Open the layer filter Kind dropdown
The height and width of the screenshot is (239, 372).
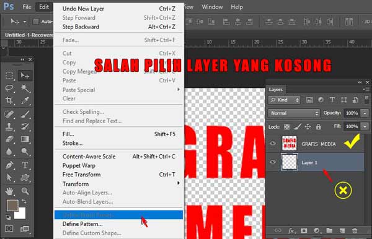click(x=284, y=100)
